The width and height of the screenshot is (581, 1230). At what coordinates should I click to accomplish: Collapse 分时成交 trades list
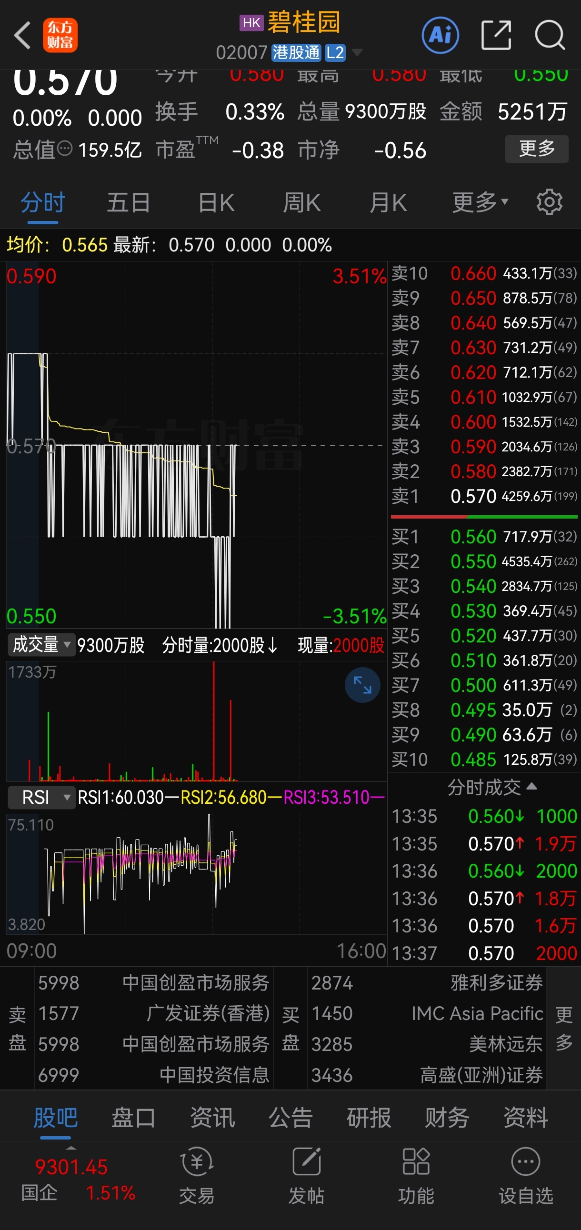(x=492, y=787)
